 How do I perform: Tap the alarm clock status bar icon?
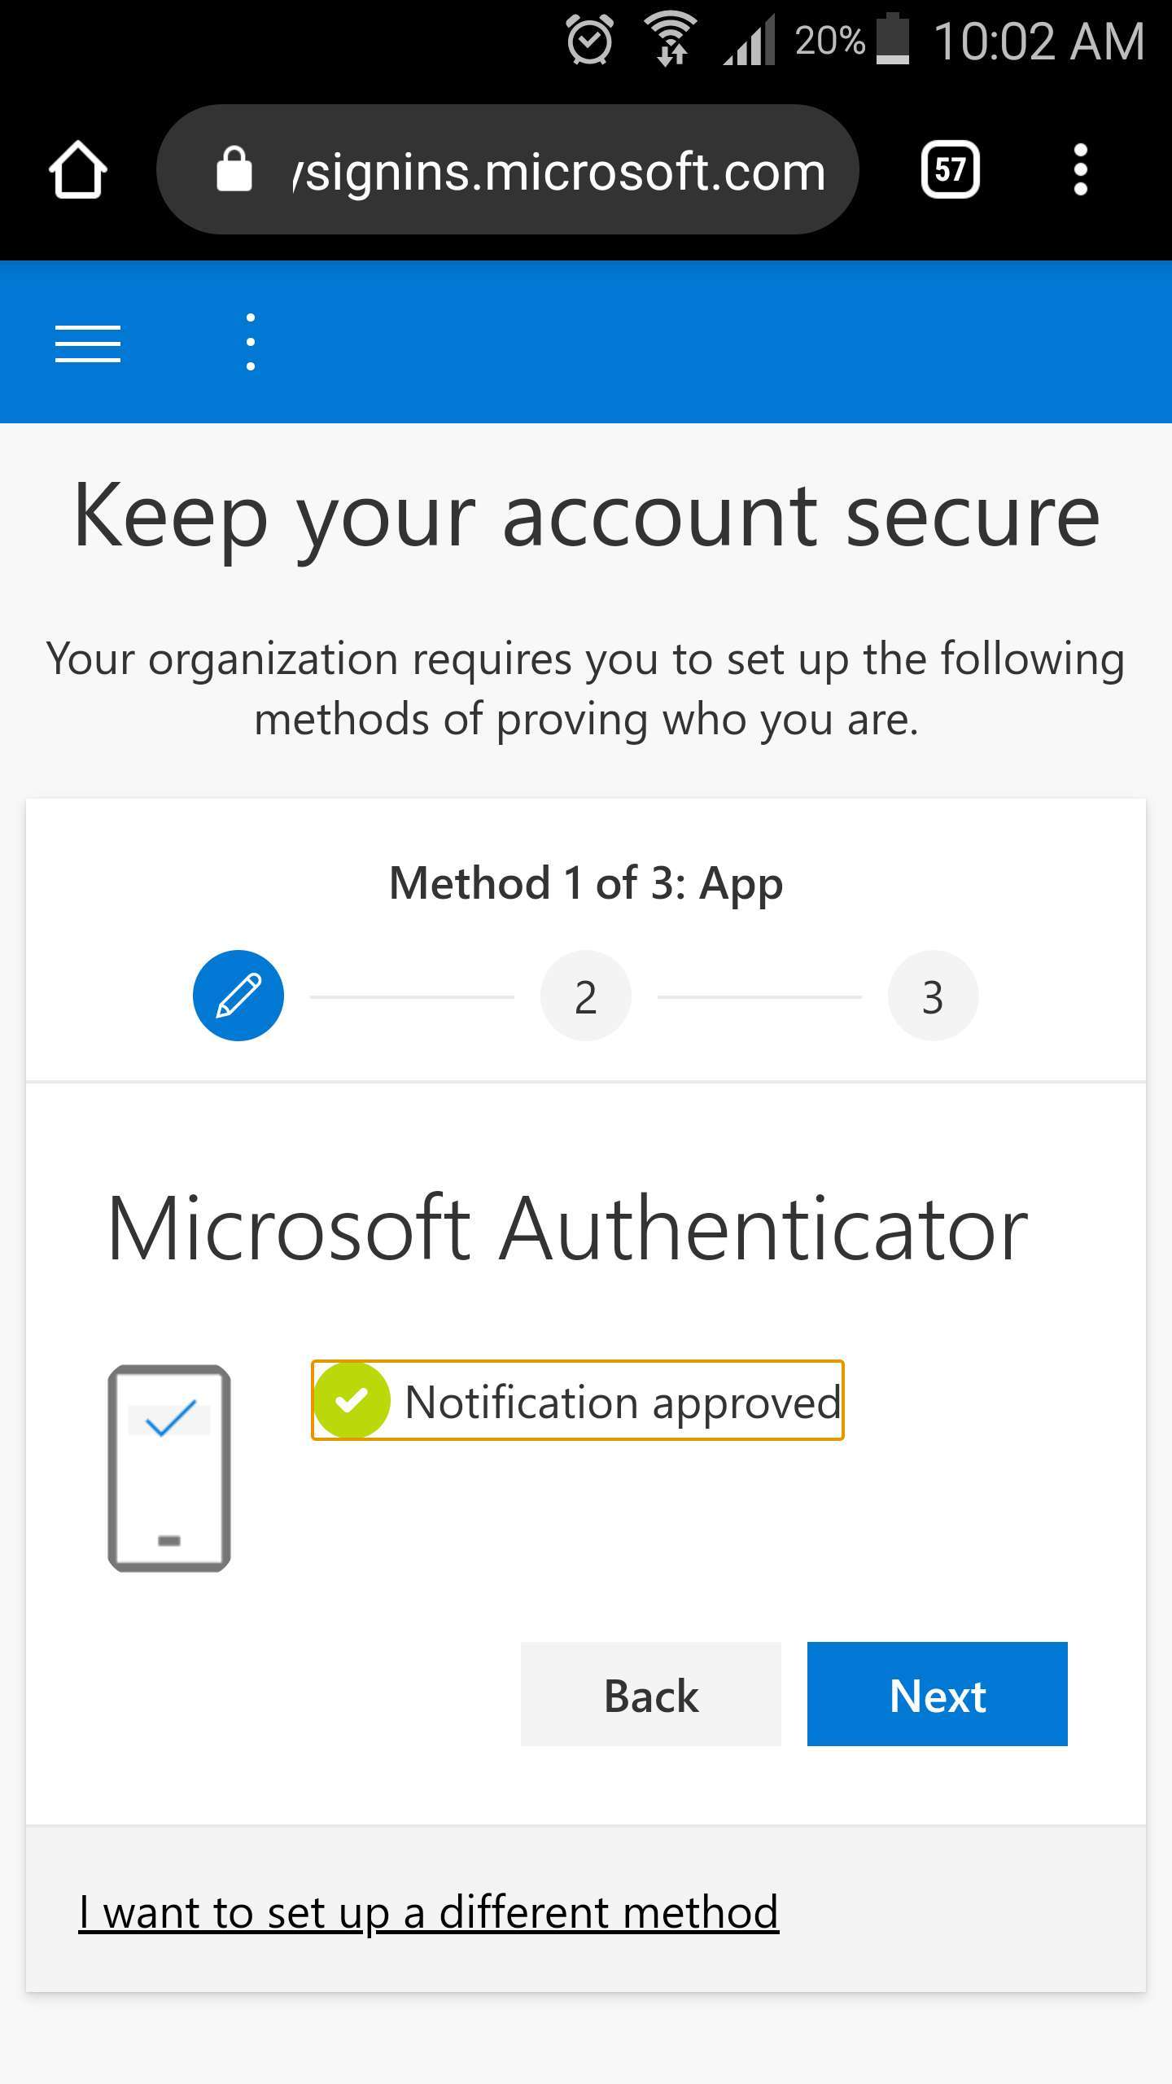pos(590,40)
